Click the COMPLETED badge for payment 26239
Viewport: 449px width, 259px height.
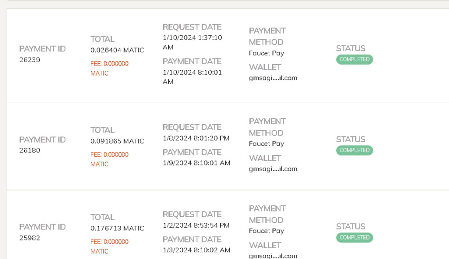(x=354, y=59)
